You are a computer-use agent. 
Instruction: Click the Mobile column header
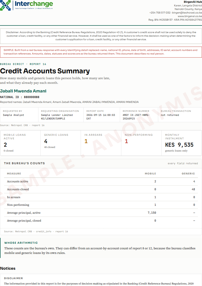(150, 173)
